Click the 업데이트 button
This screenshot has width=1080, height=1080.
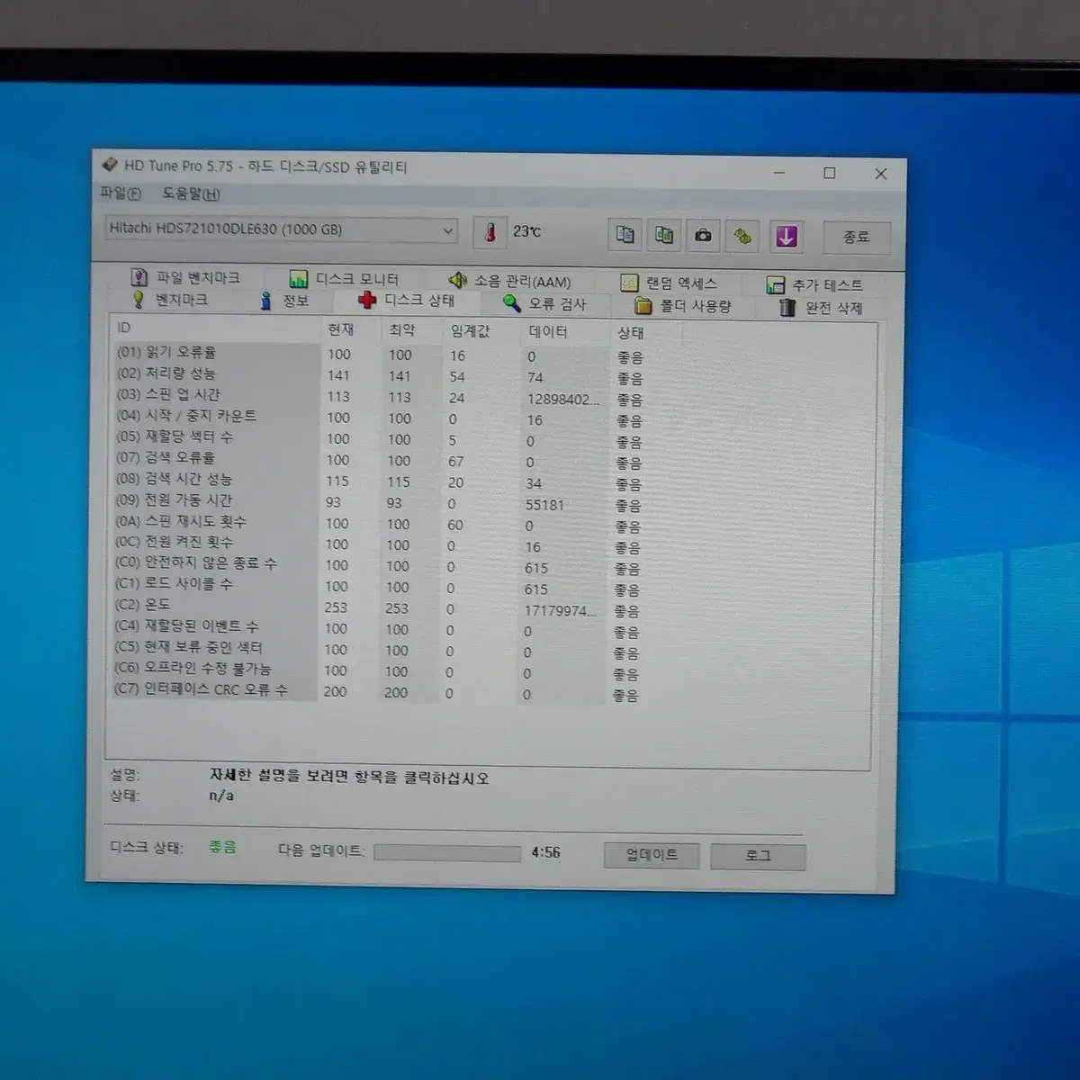[652, 854]
